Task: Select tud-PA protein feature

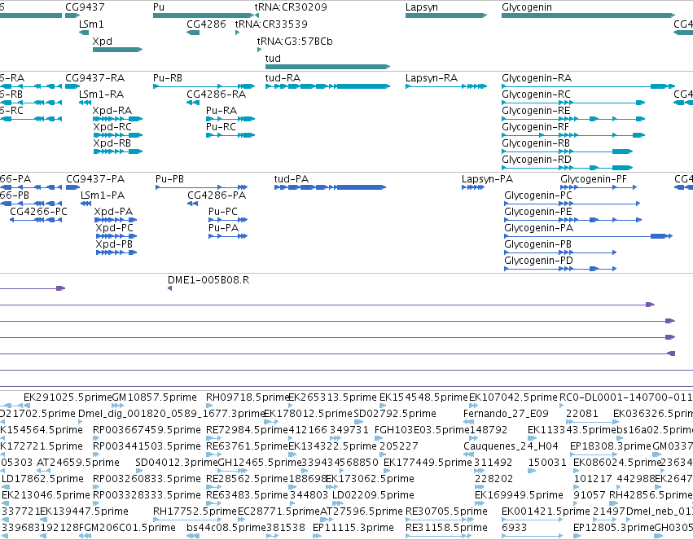Action: click(x=330, y=187)
